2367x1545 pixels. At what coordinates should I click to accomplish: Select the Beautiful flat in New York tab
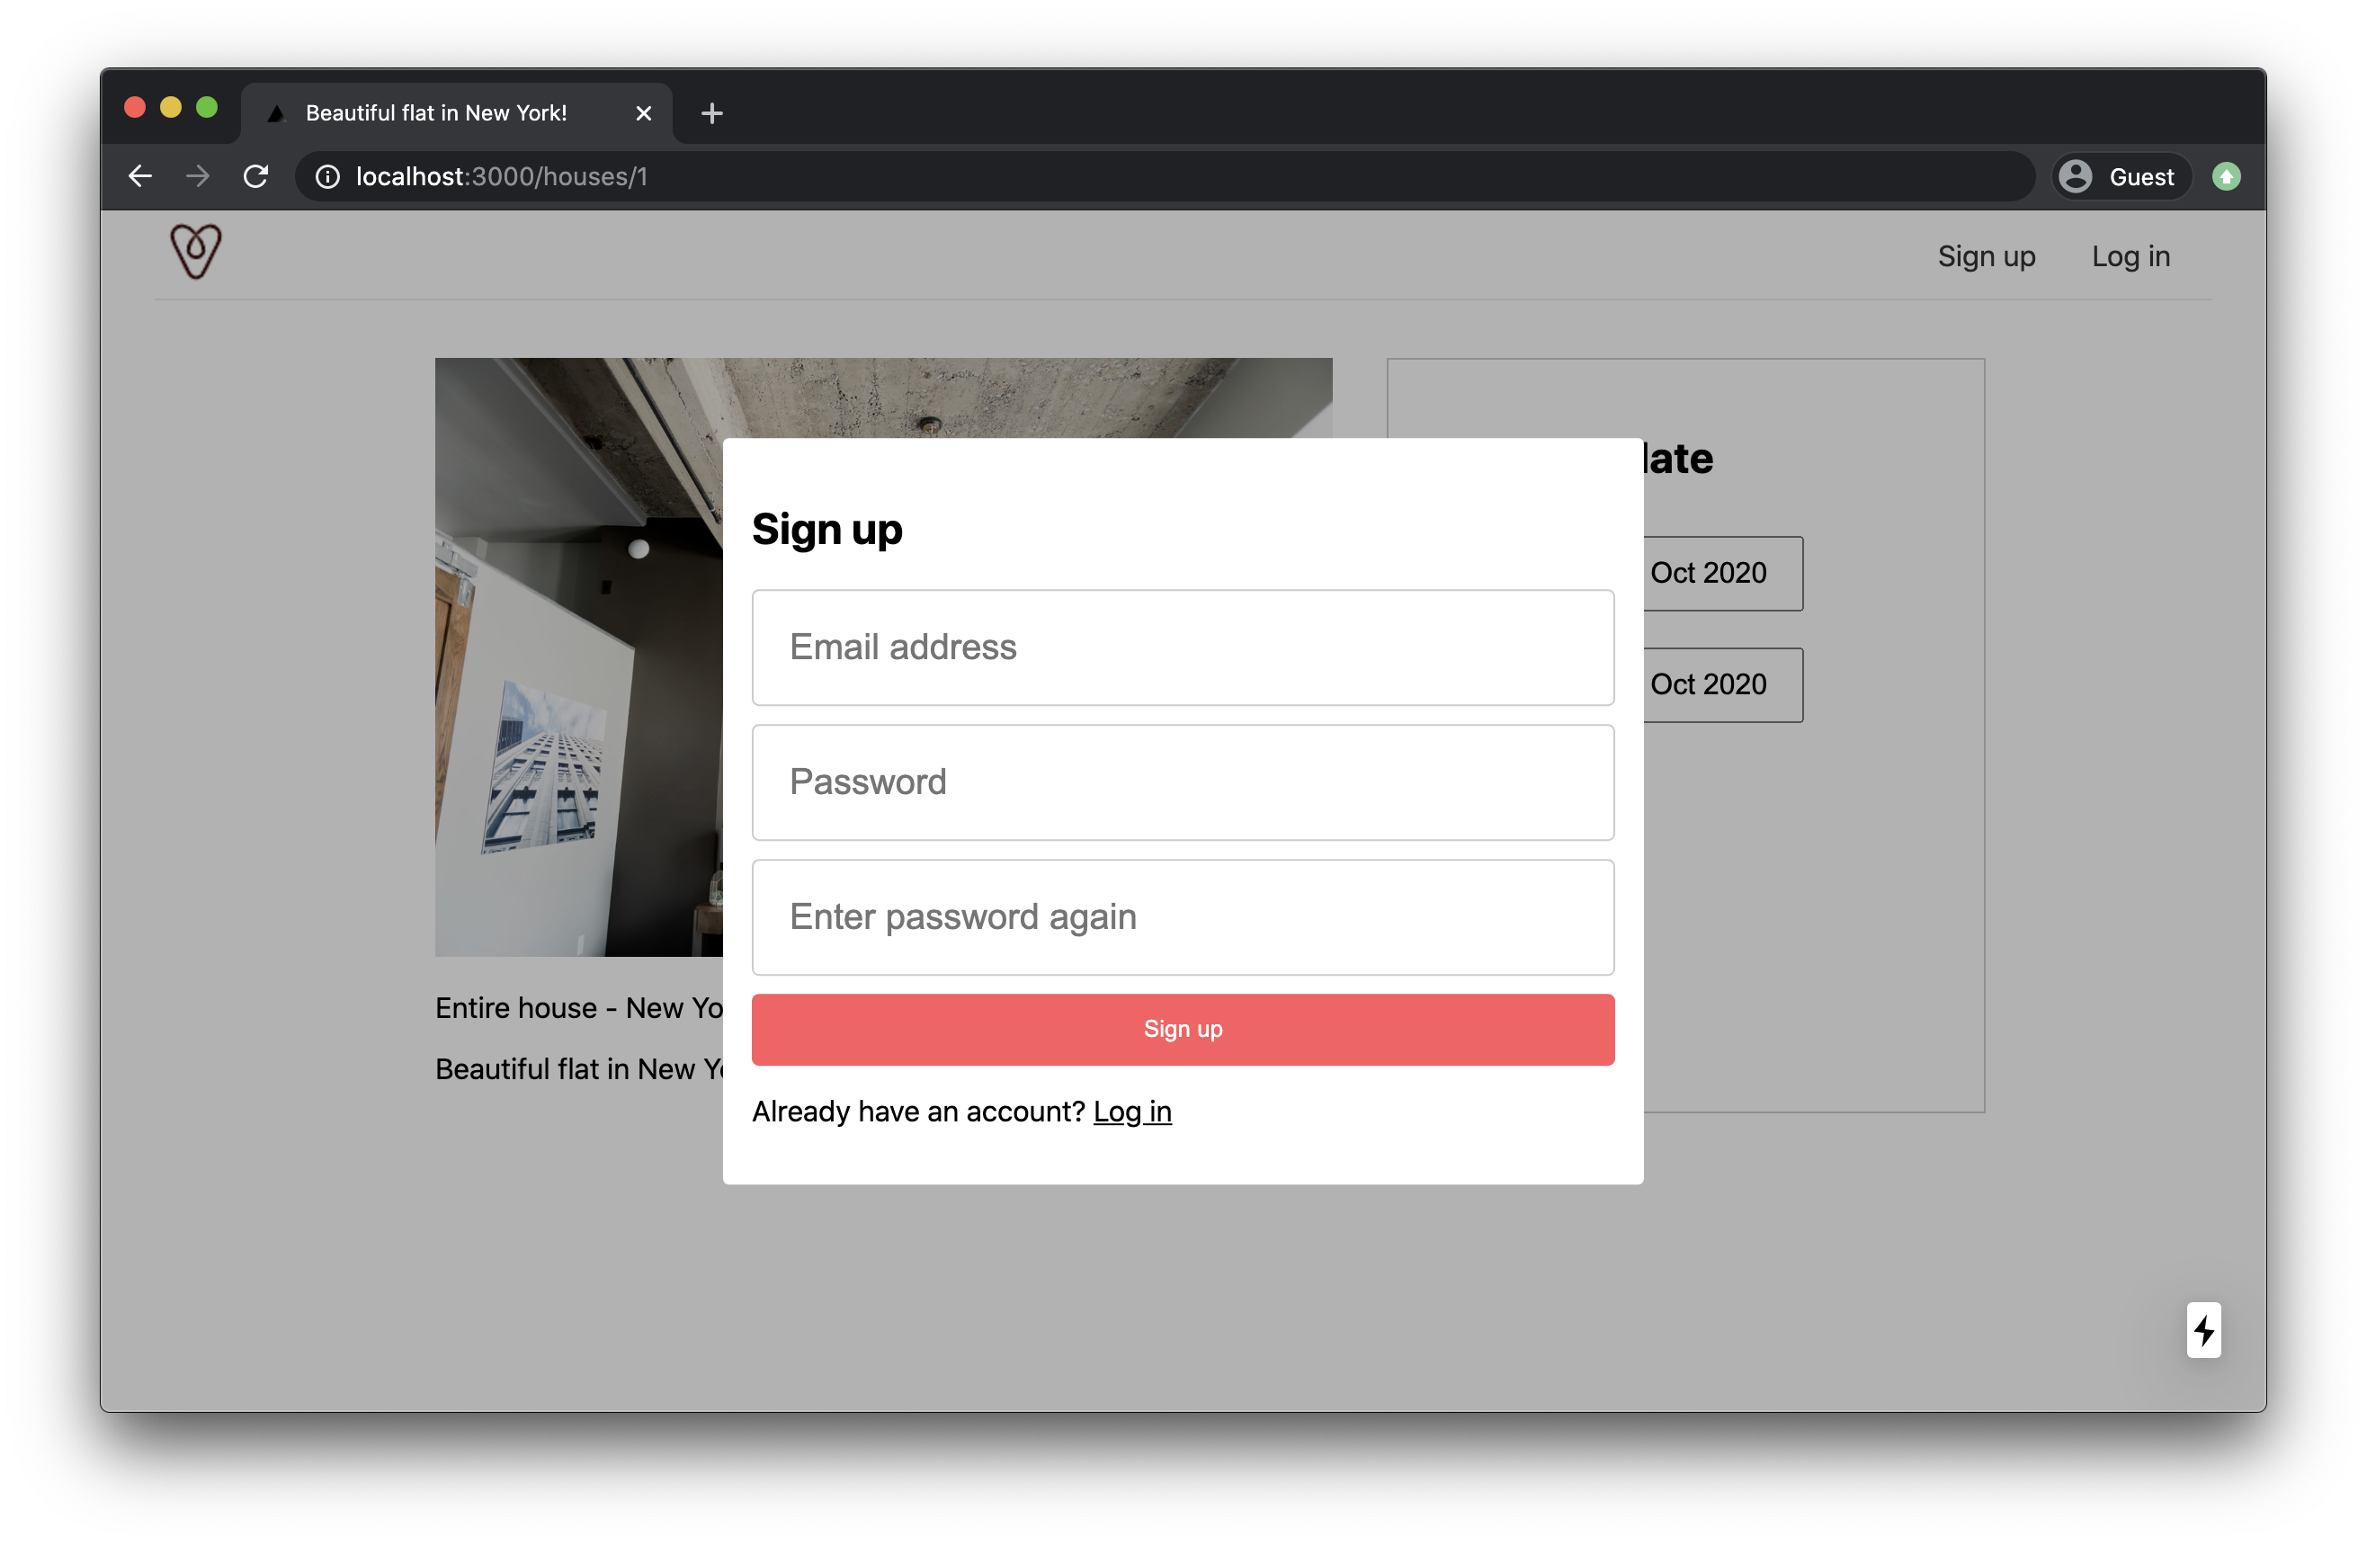(435, 113)
